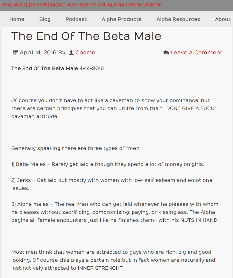Click the author person icon before Cosmo

click(x=71, y=53)
